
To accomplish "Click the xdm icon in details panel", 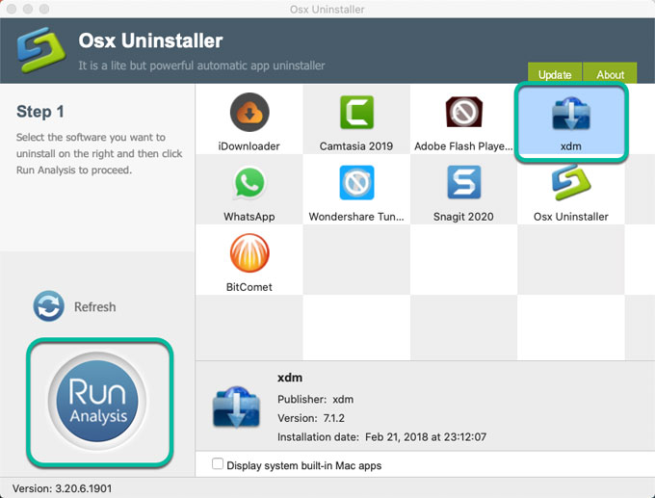I will pyautogui.click(x=236, y=407).
